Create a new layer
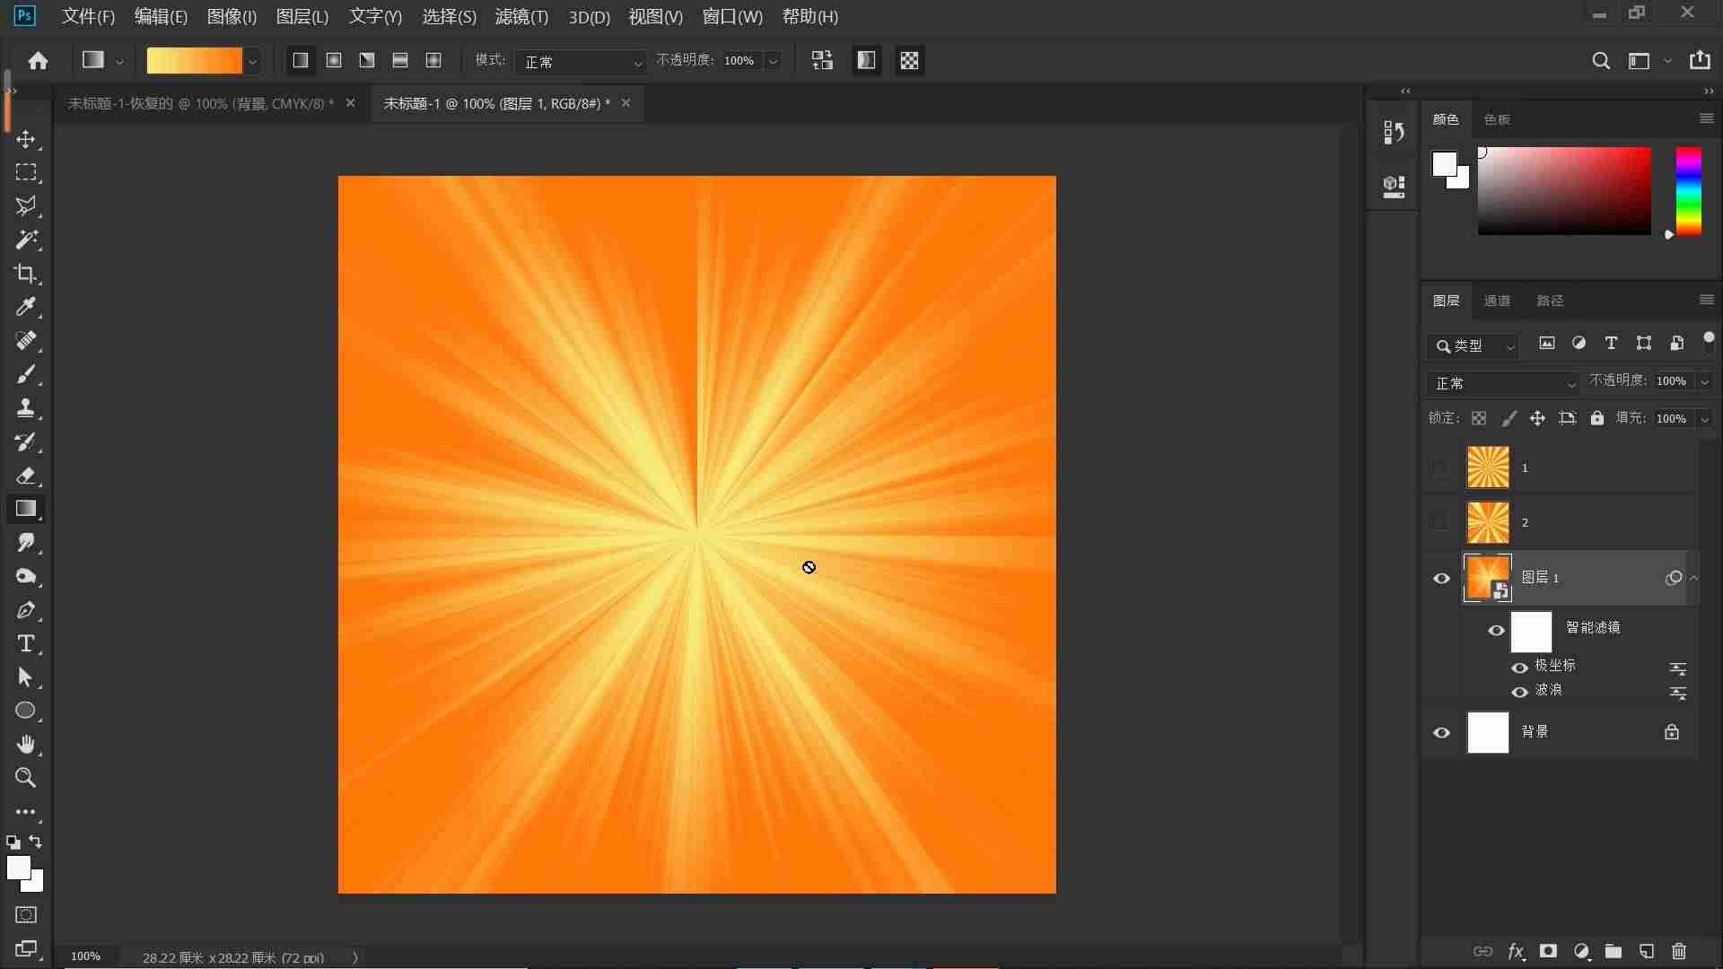 coord(1647,951)
